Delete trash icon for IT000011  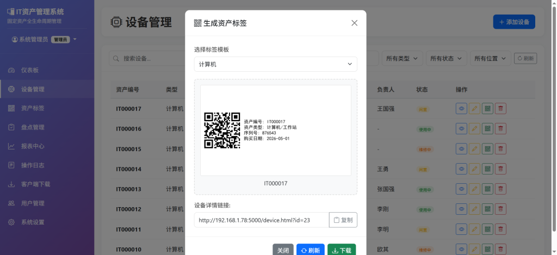pyautogui.click(x=500, y=229)
